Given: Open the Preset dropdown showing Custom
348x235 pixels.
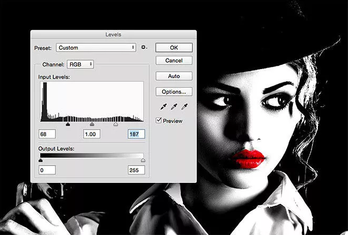Looking at the screenshot, I should (96, 48).
